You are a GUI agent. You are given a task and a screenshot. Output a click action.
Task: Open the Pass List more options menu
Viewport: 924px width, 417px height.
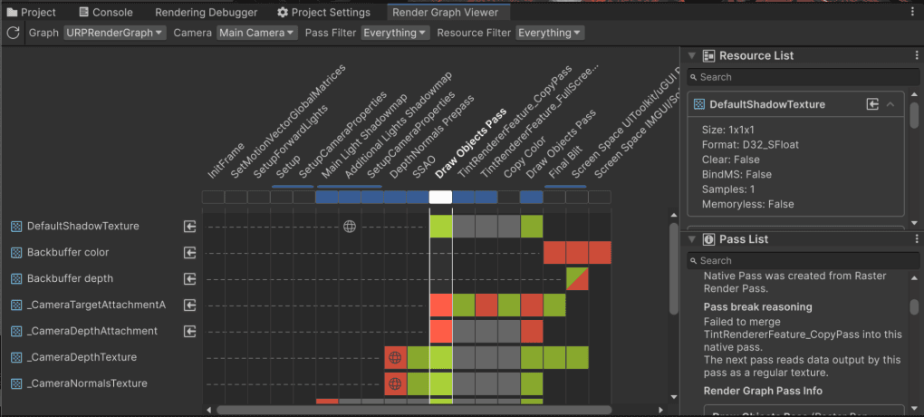tap(917, 239)
